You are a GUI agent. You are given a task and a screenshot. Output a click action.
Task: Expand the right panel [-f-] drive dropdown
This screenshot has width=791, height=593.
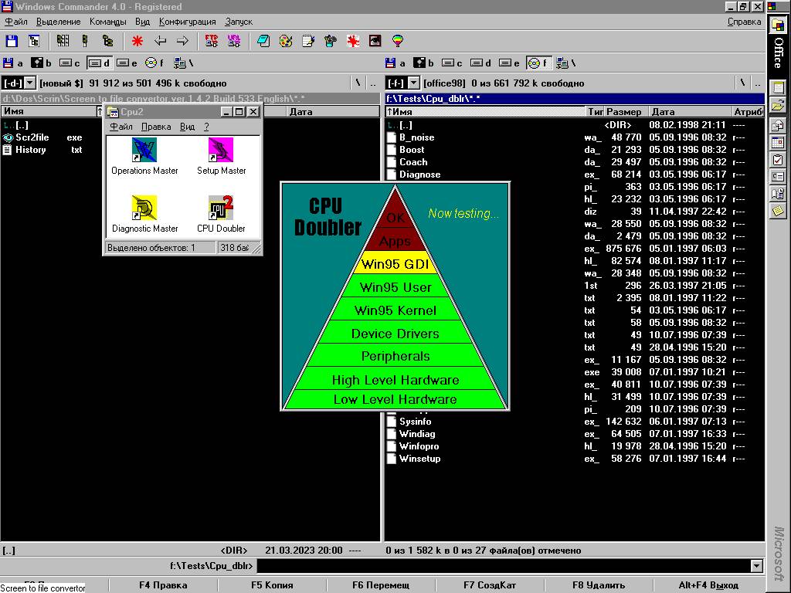coord(413,83)
